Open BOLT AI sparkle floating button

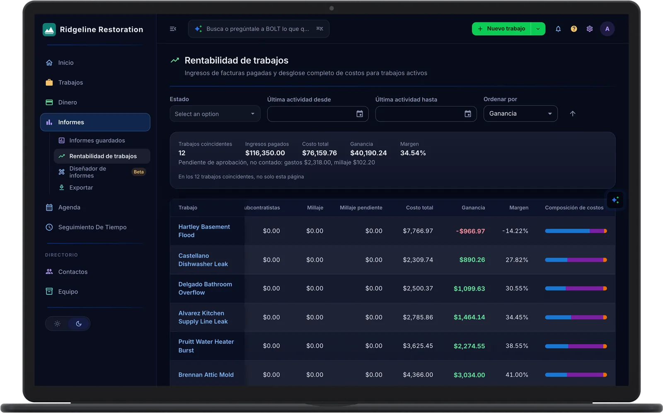coord(615,200)
